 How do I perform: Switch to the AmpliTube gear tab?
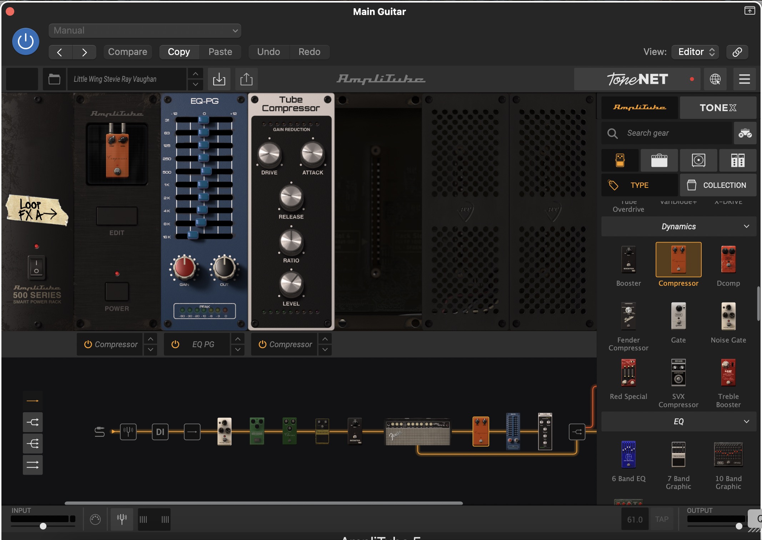640,107
